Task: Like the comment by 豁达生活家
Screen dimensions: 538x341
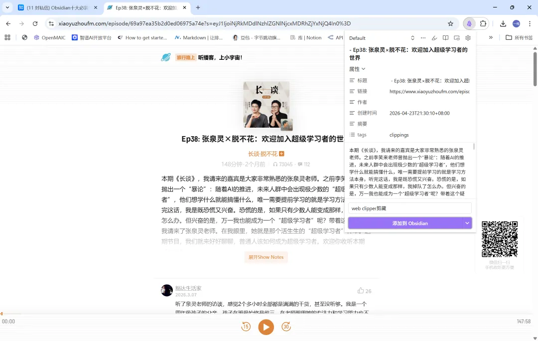Action: coord(361,291)
